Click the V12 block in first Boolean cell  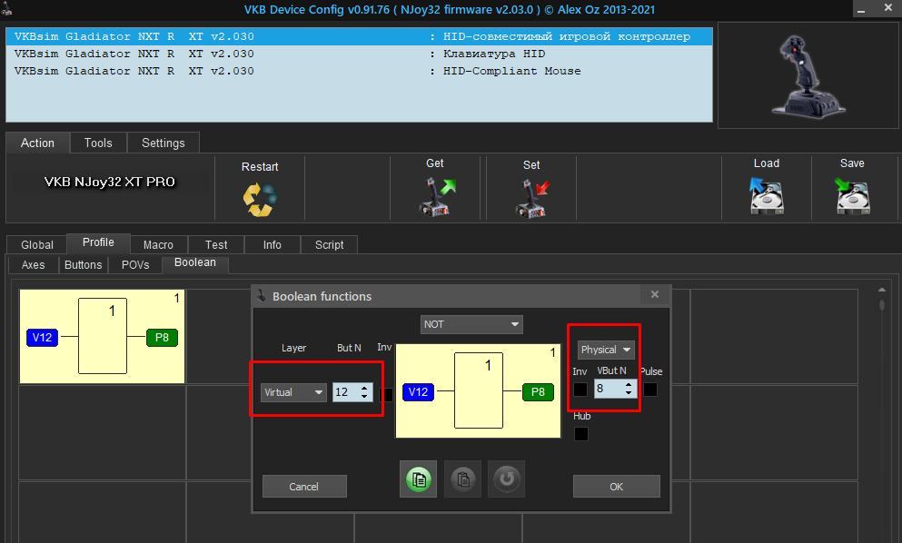pyautogui.click(x=42, y=337)
